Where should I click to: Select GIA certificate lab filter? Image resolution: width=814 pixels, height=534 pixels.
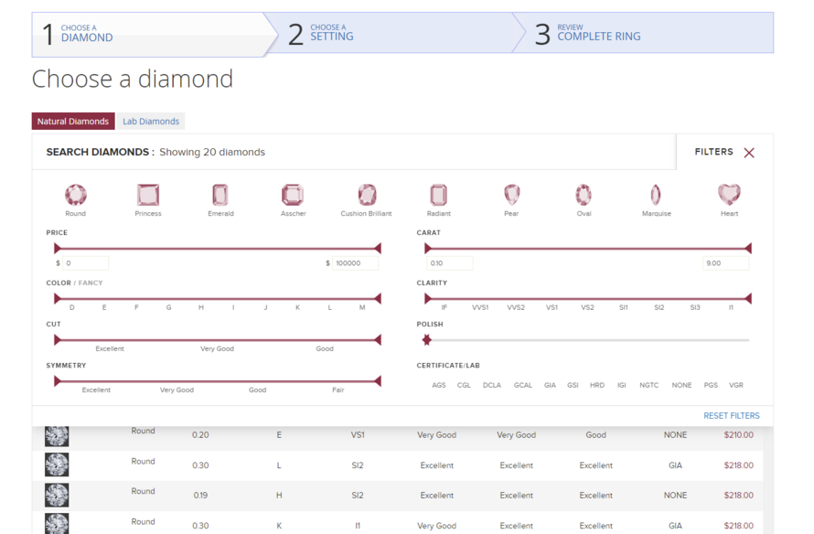550,385
